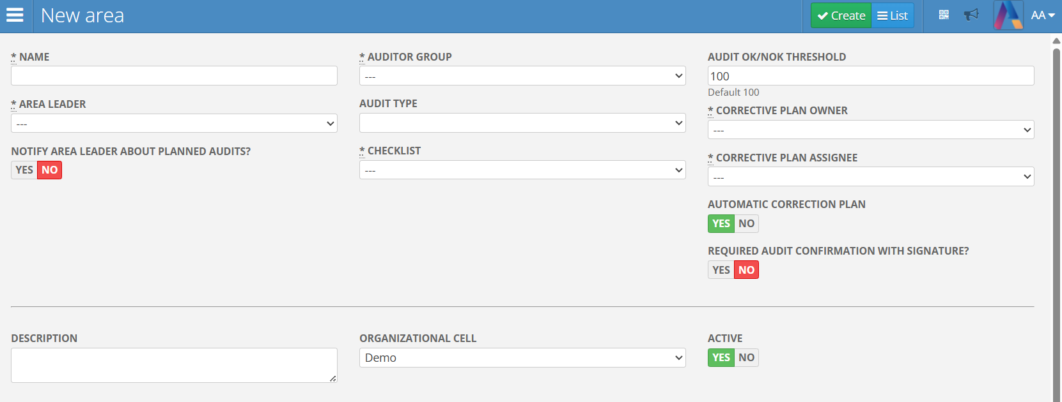
Task: Expand the Checklist dropdown
Action: coord(522,170)
